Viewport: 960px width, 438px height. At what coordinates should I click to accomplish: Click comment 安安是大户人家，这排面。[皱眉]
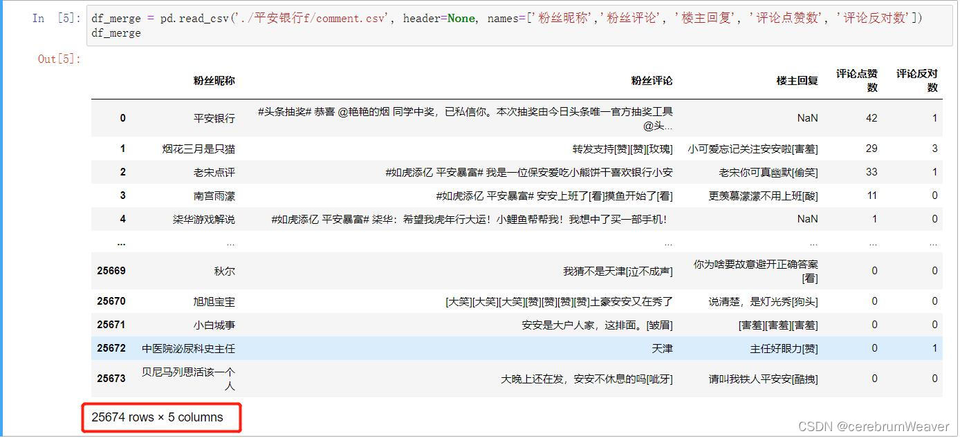(597, 325)
